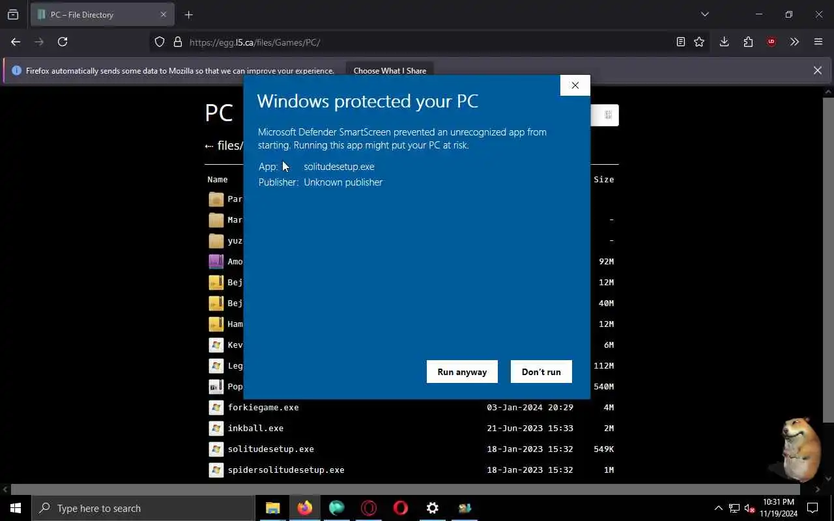Open the notification center icon

point(812,508)
